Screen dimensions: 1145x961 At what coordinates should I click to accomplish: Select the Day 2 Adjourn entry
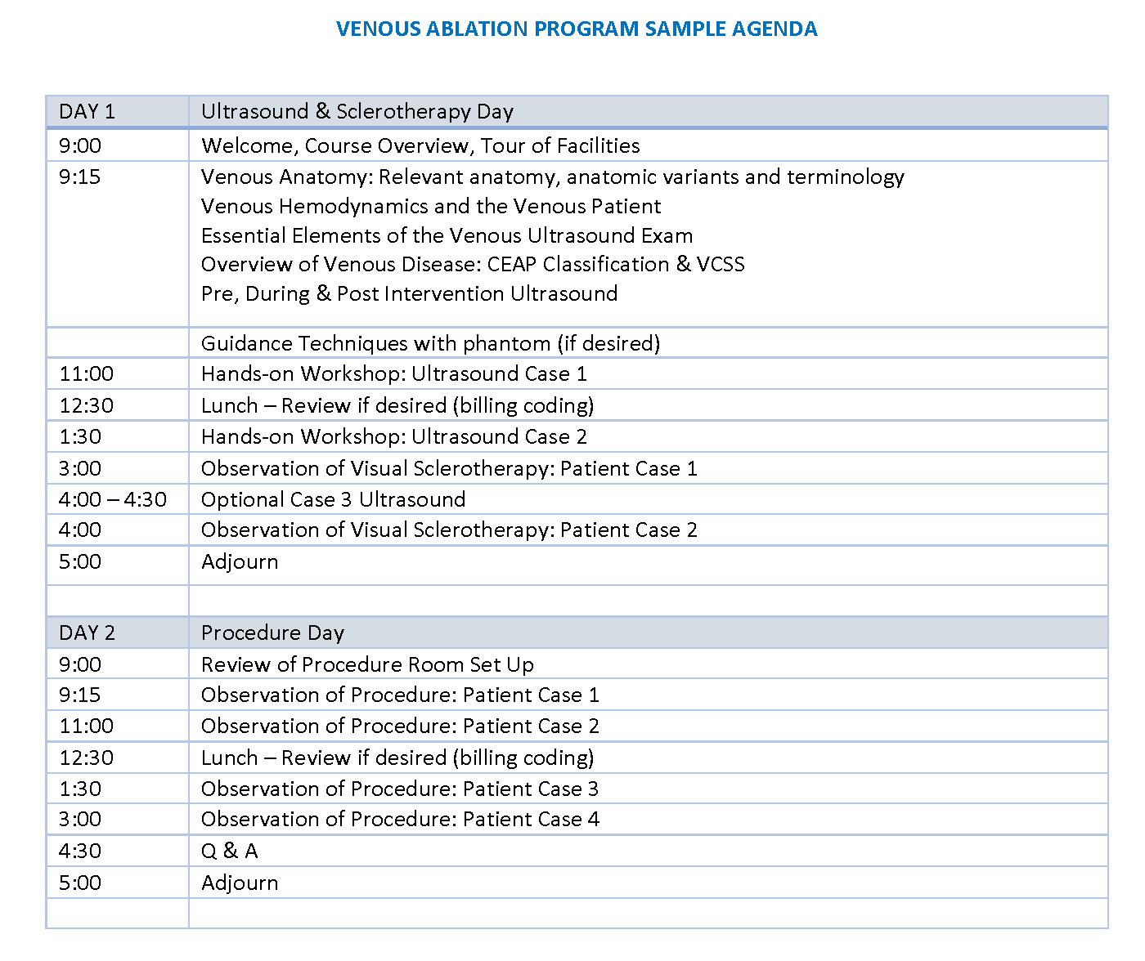240,883
